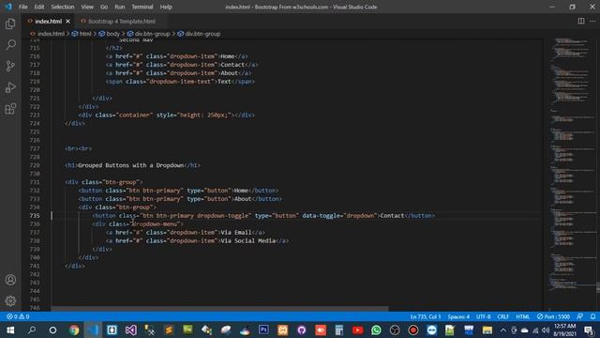Open the Edit menu
This screenshot has height=338, width=600.
[39, 7]
